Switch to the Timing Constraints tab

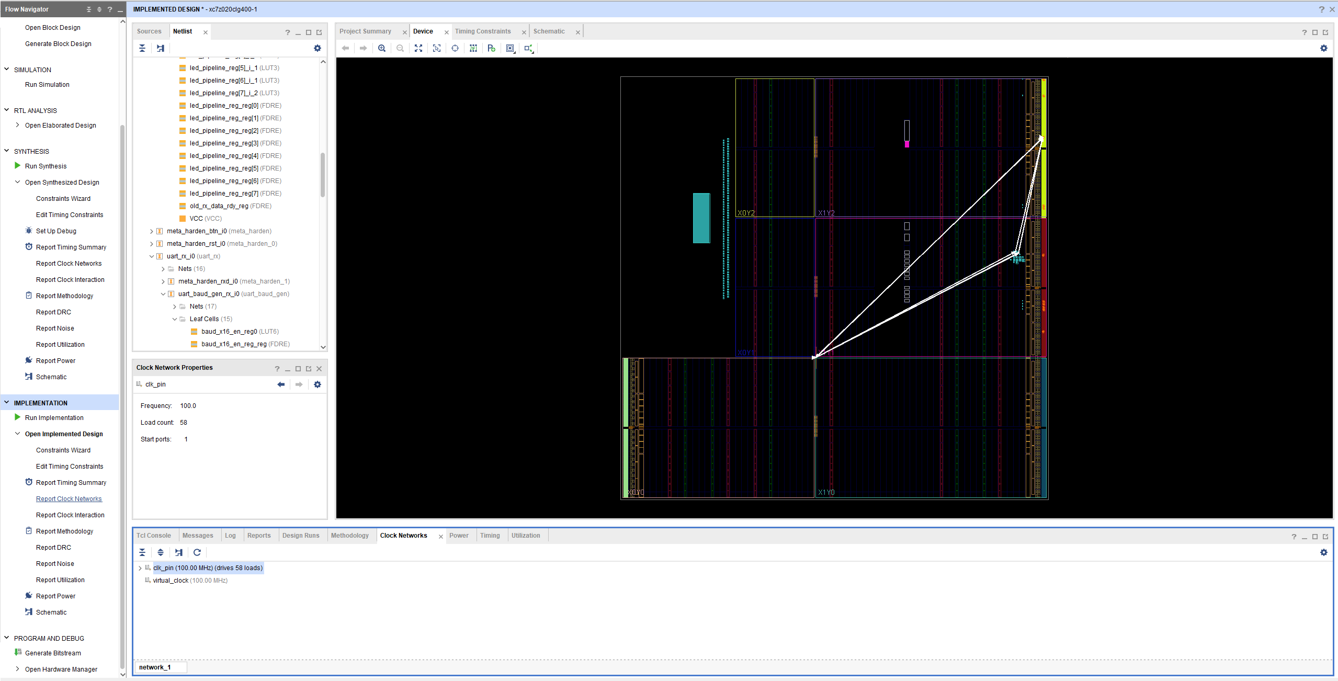point(482,31)
